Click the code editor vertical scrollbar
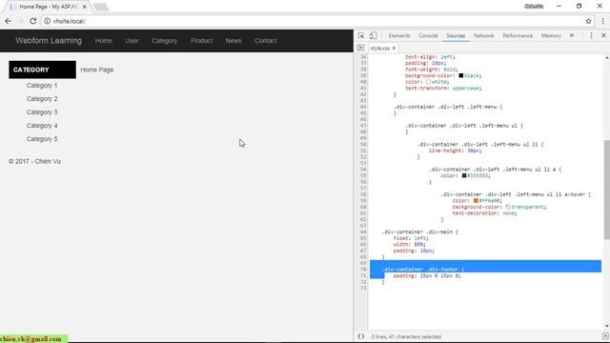 606,190
